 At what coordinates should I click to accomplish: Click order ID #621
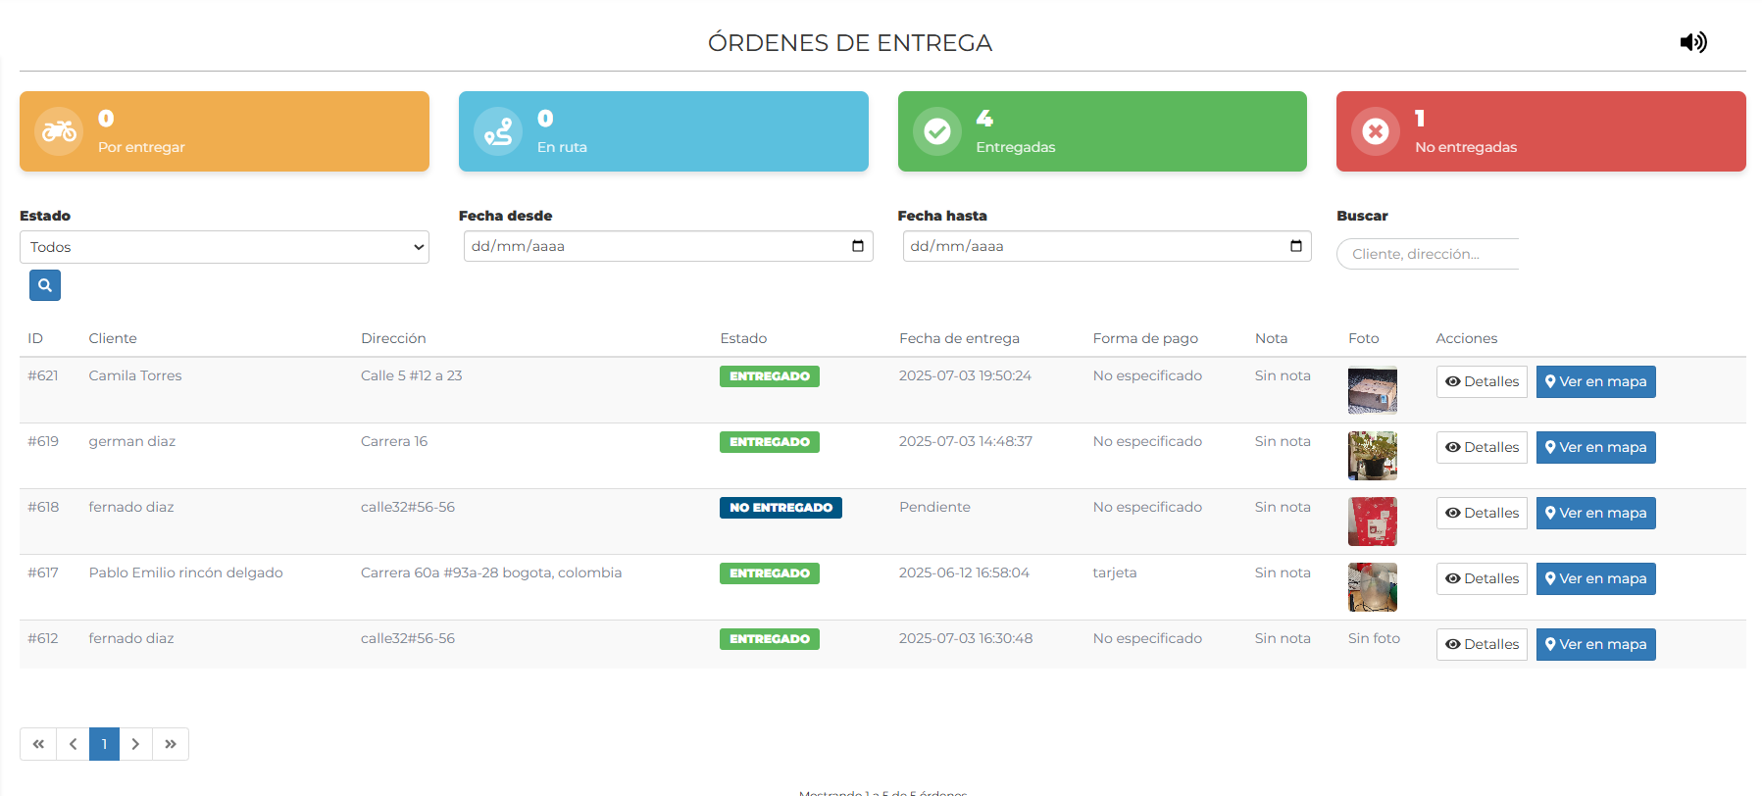tap(43, 375)
